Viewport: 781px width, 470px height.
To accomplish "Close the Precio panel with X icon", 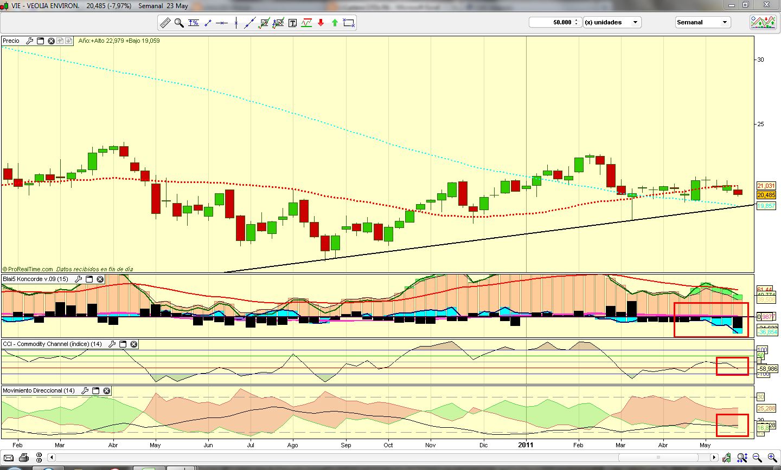I will click(x=52, y=41).
